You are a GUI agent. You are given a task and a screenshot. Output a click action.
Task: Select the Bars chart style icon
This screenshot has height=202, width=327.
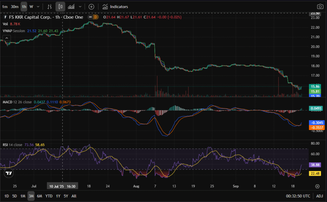[x=49, y=6]
